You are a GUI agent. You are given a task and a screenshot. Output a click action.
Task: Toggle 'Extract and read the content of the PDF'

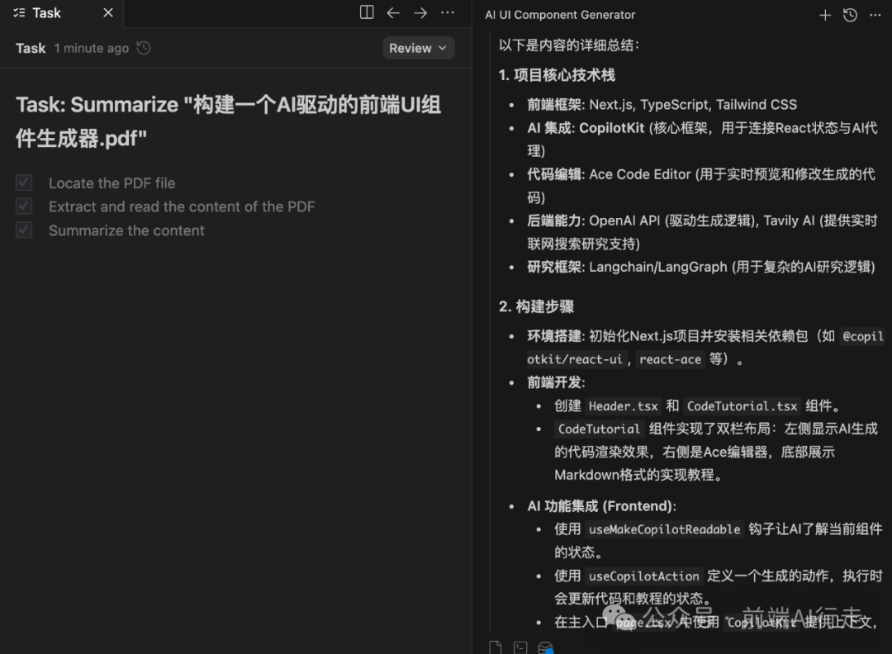coord(23,206)
